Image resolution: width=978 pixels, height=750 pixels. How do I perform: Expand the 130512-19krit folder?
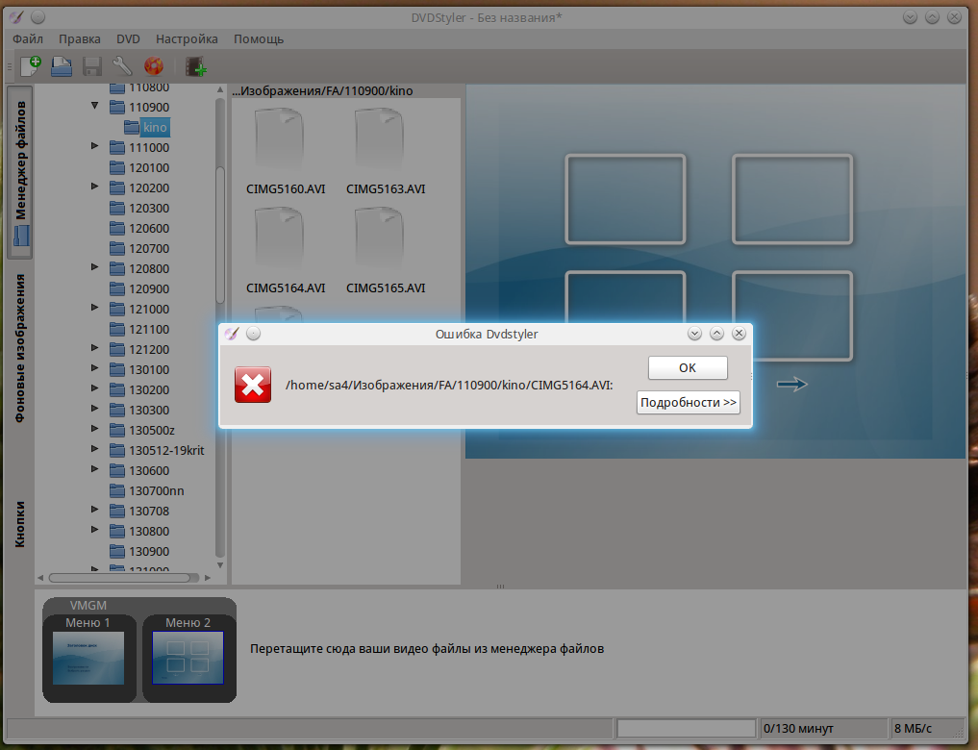pyautogui.click(x=95, y=449)
